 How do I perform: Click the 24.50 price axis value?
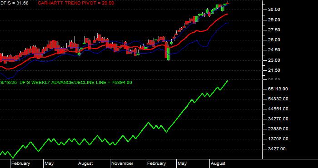274,50
